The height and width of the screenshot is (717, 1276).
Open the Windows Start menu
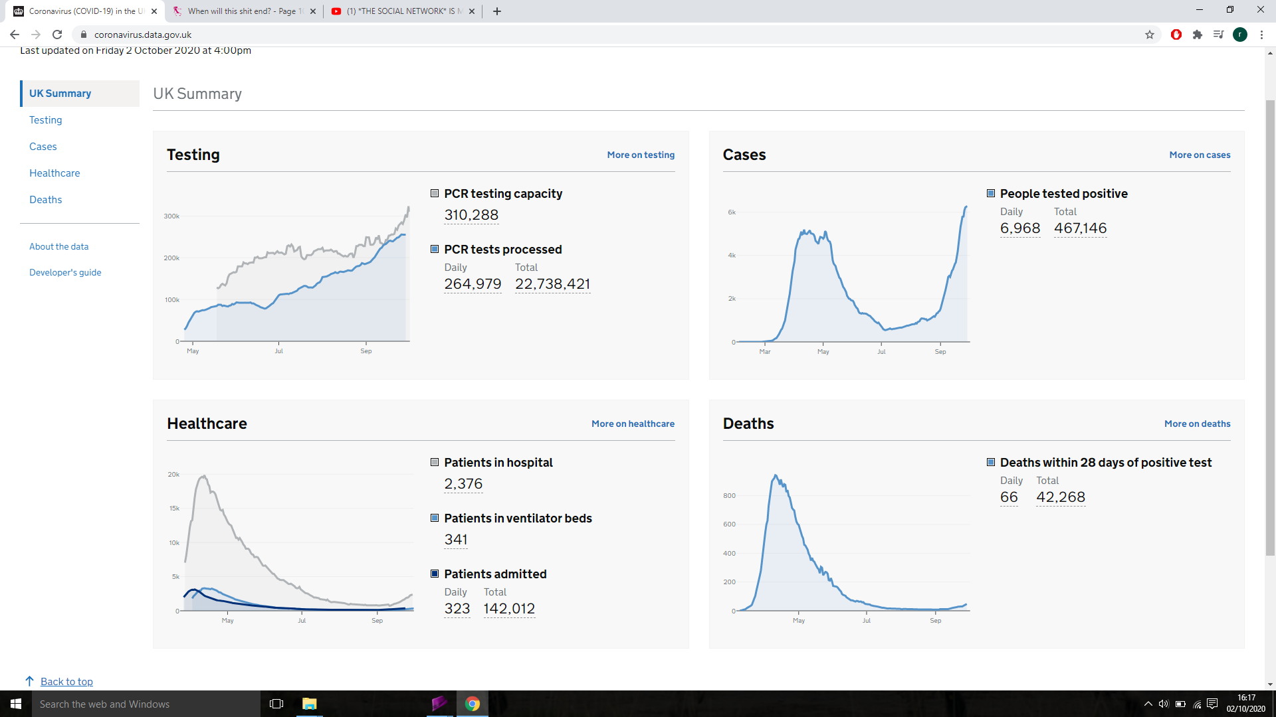pos(16,704)
